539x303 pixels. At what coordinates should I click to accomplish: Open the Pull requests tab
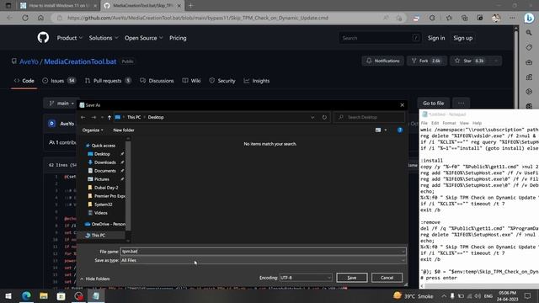pos(108,81)
